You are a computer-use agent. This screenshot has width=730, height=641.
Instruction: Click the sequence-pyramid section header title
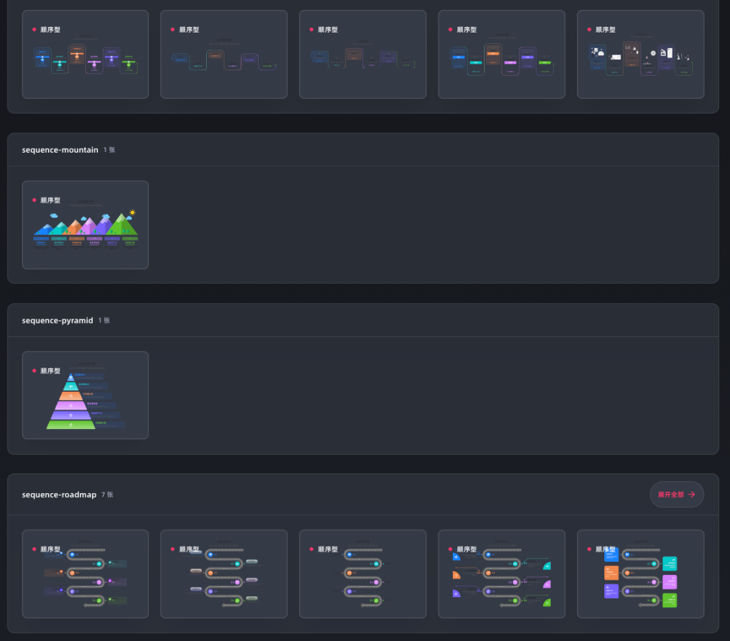coord(57,320)
